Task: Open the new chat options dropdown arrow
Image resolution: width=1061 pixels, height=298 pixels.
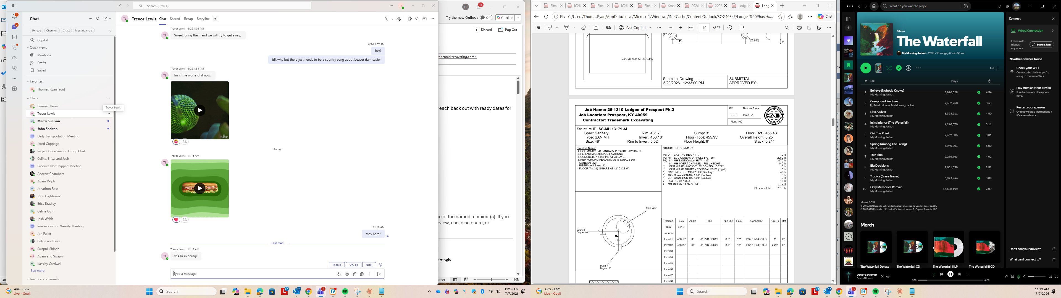Action: point(111,18)
